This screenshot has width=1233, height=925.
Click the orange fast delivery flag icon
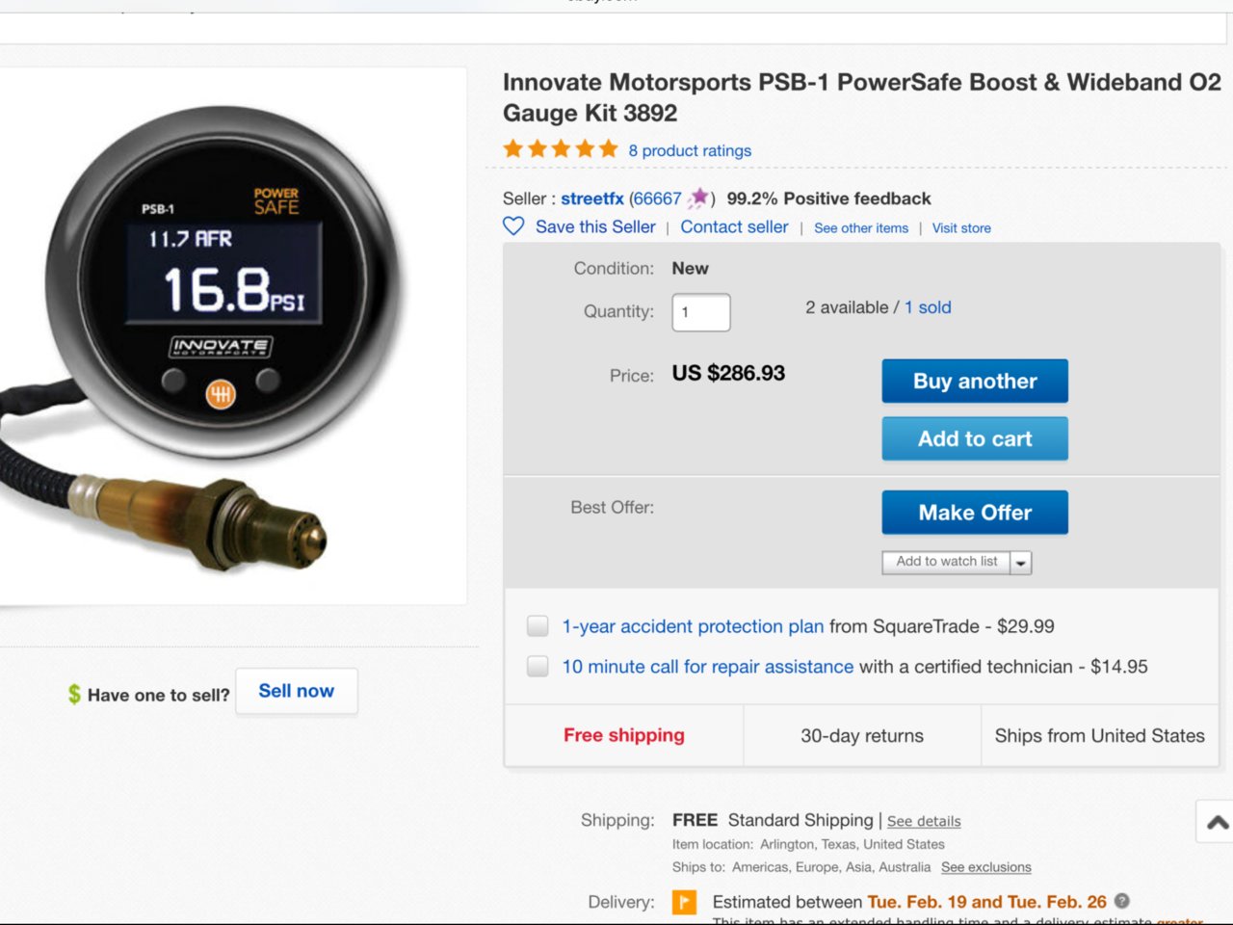[684, 902]
